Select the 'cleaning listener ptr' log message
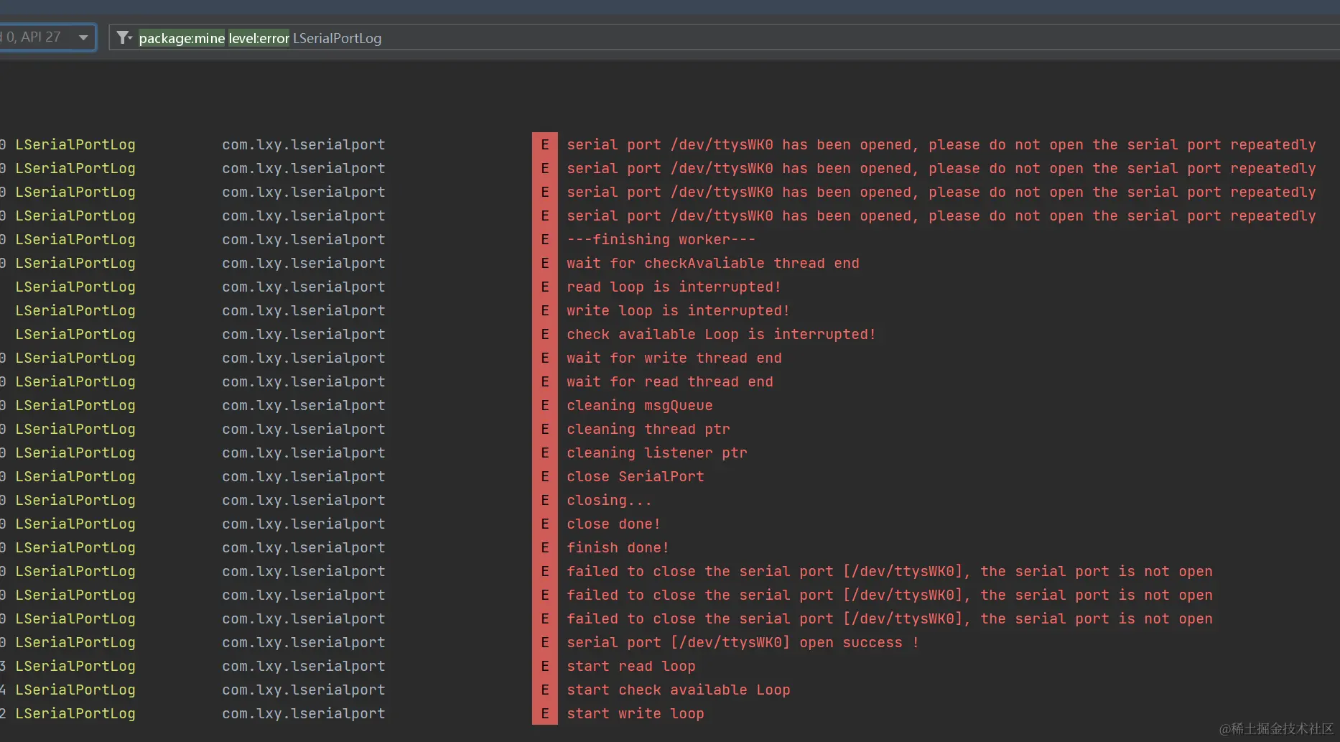This screenshot has height=742, width=1340. coord(657,453)
